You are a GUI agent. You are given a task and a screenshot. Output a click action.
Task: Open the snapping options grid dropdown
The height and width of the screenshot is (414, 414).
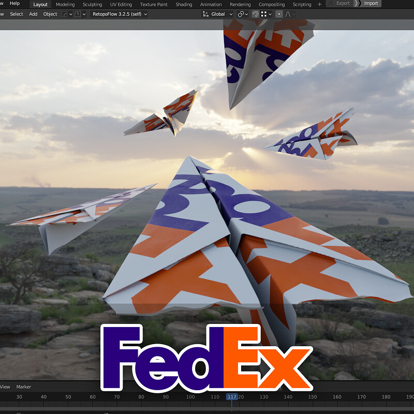point(266,14)
